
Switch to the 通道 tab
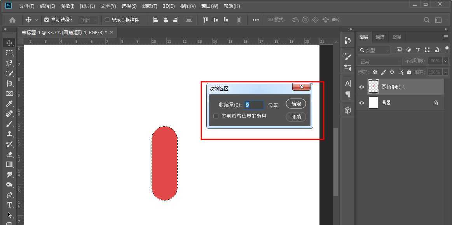tap(380, 37)
